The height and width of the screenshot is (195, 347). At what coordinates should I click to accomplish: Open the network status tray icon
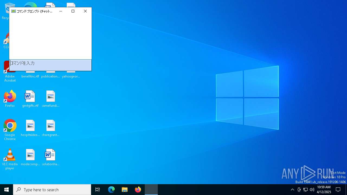[x=306, y=190]
